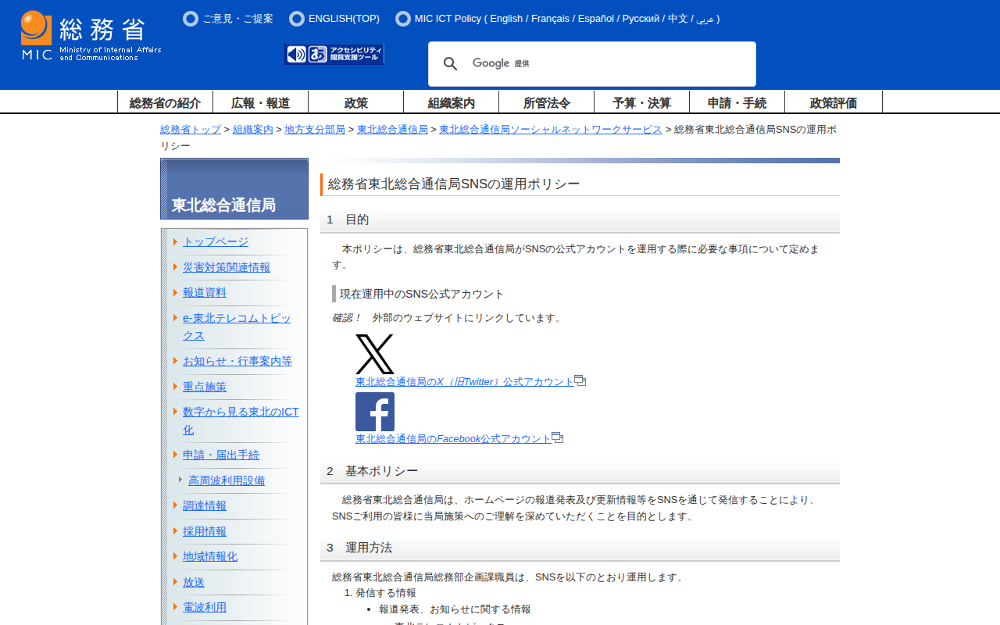This screenshot has height=625, width=1000.
Task: Open the Facebook公式アカウント link
Action: (453, 439)
